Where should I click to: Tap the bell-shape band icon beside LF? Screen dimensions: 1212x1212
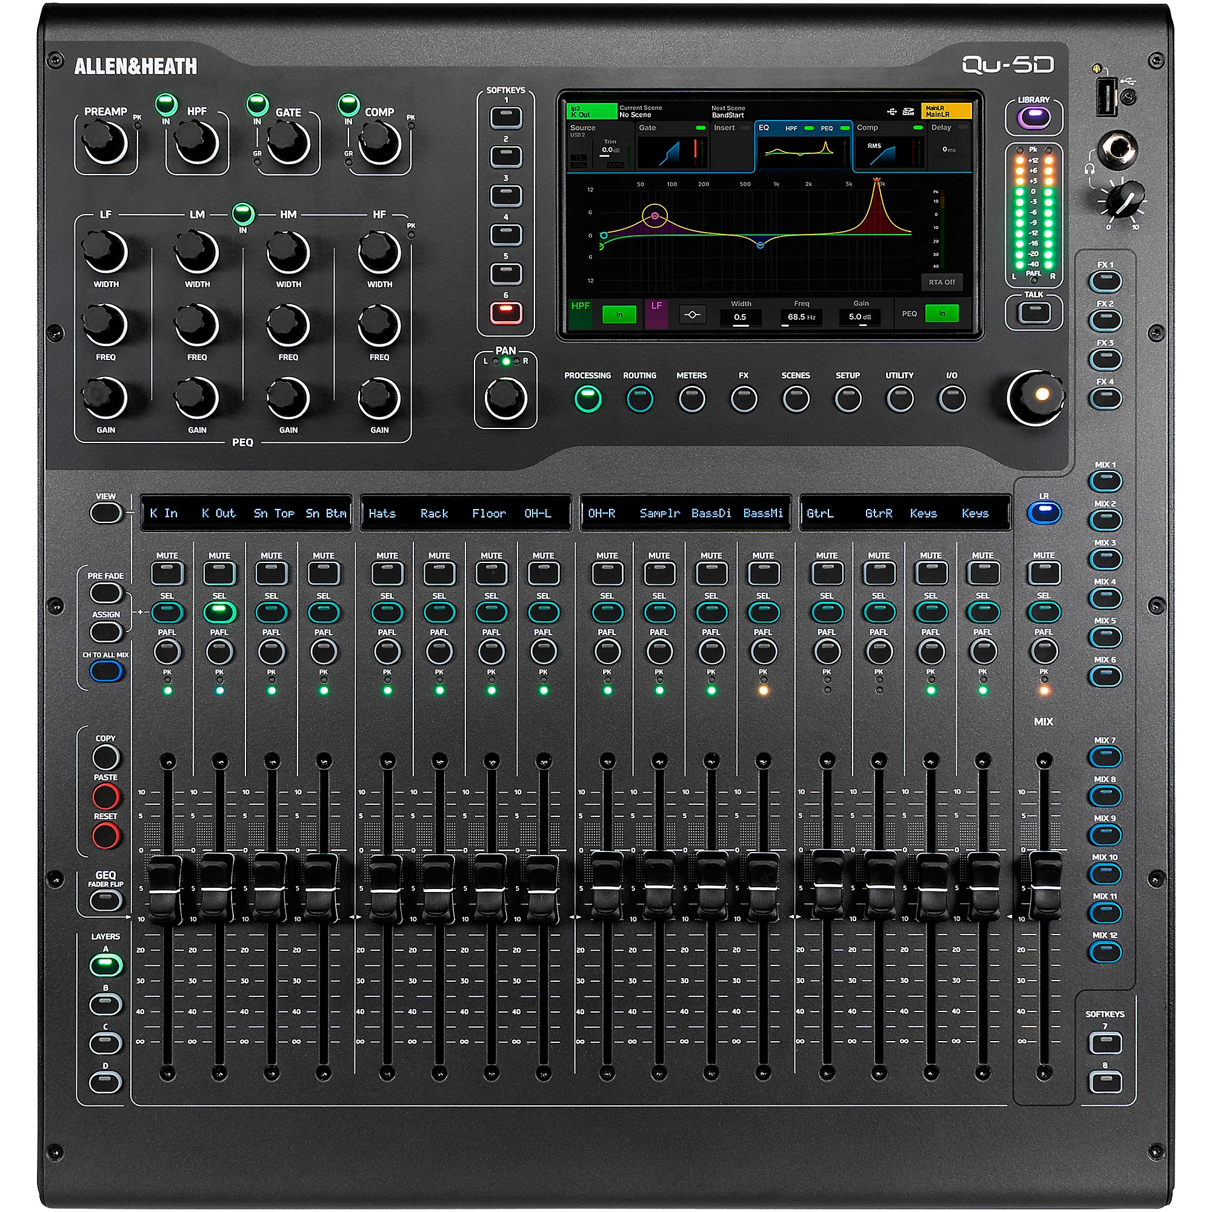(x=693, y=315)
